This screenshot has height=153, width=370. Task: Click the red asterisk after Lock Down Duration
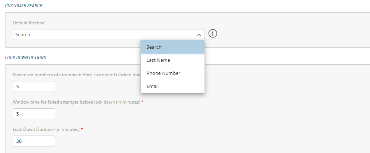click(x=82, y=129)
